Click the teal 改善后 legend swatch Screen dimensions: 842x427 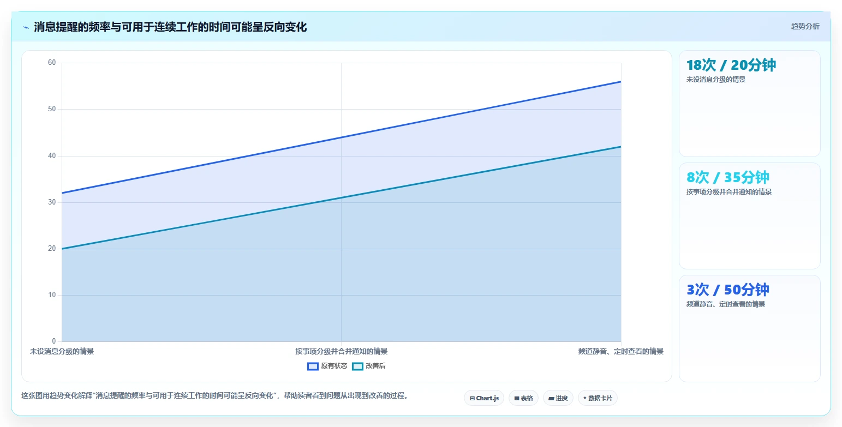point(357,366)
